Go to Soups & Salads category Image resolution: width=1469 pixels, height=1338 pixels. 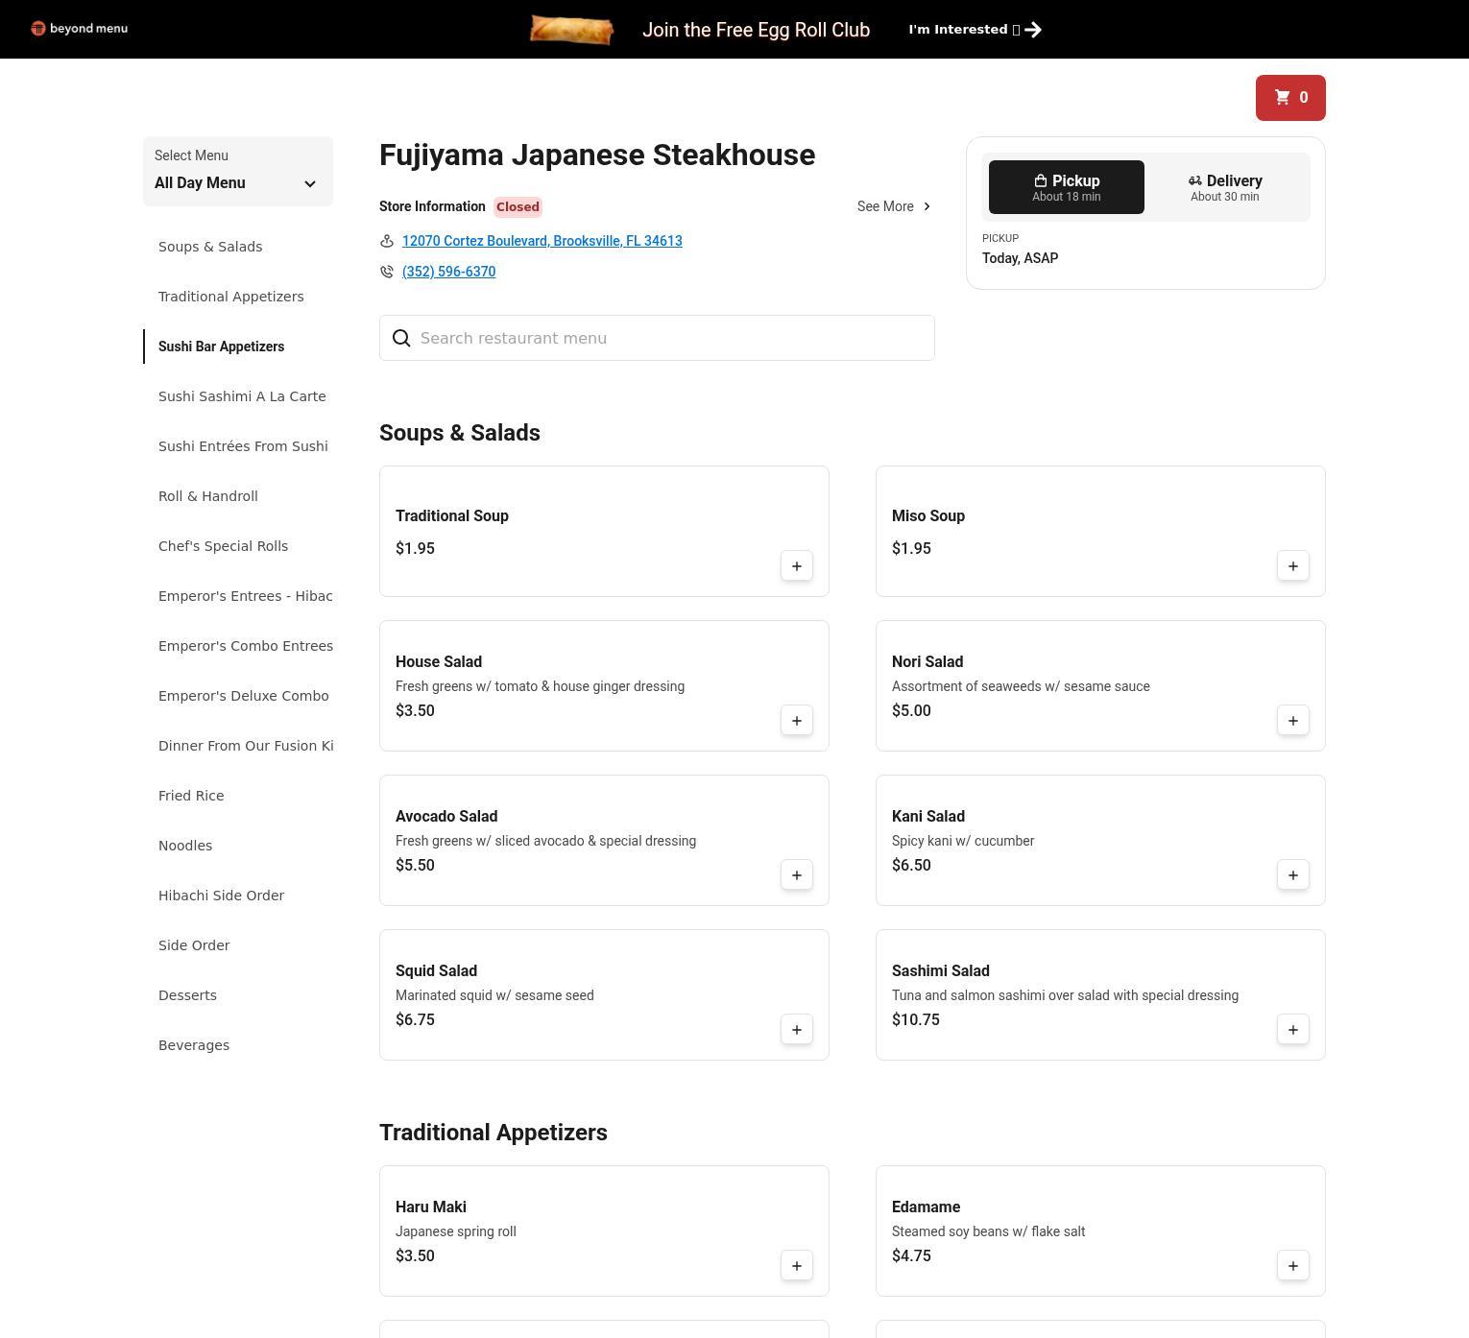[210, 247]
